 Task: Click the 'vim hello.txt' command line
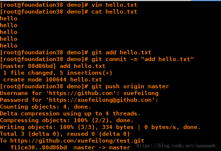68,5
